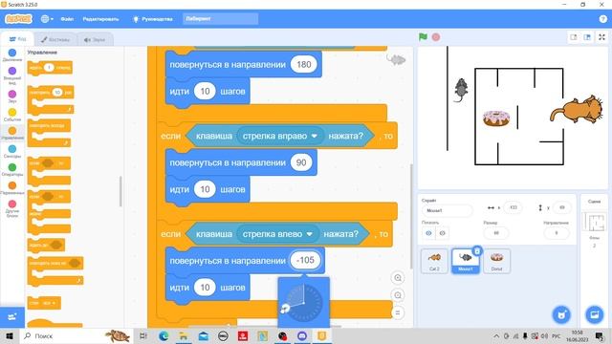Select the Другие блоки category

(x=12, y=208)
